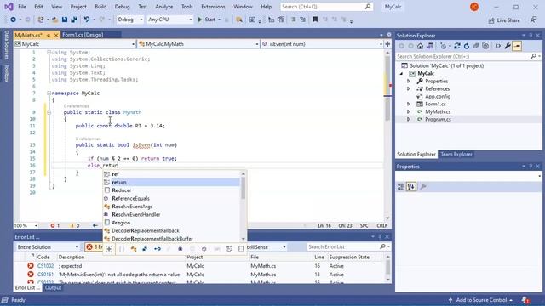Open the CS1002 error code link
This screenshot has width=545, height=306.
point(45,266)
